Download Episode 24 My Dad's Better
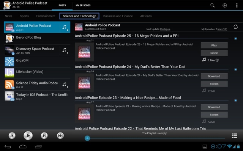Screen dimensions: 243x151 coord(214,76)
